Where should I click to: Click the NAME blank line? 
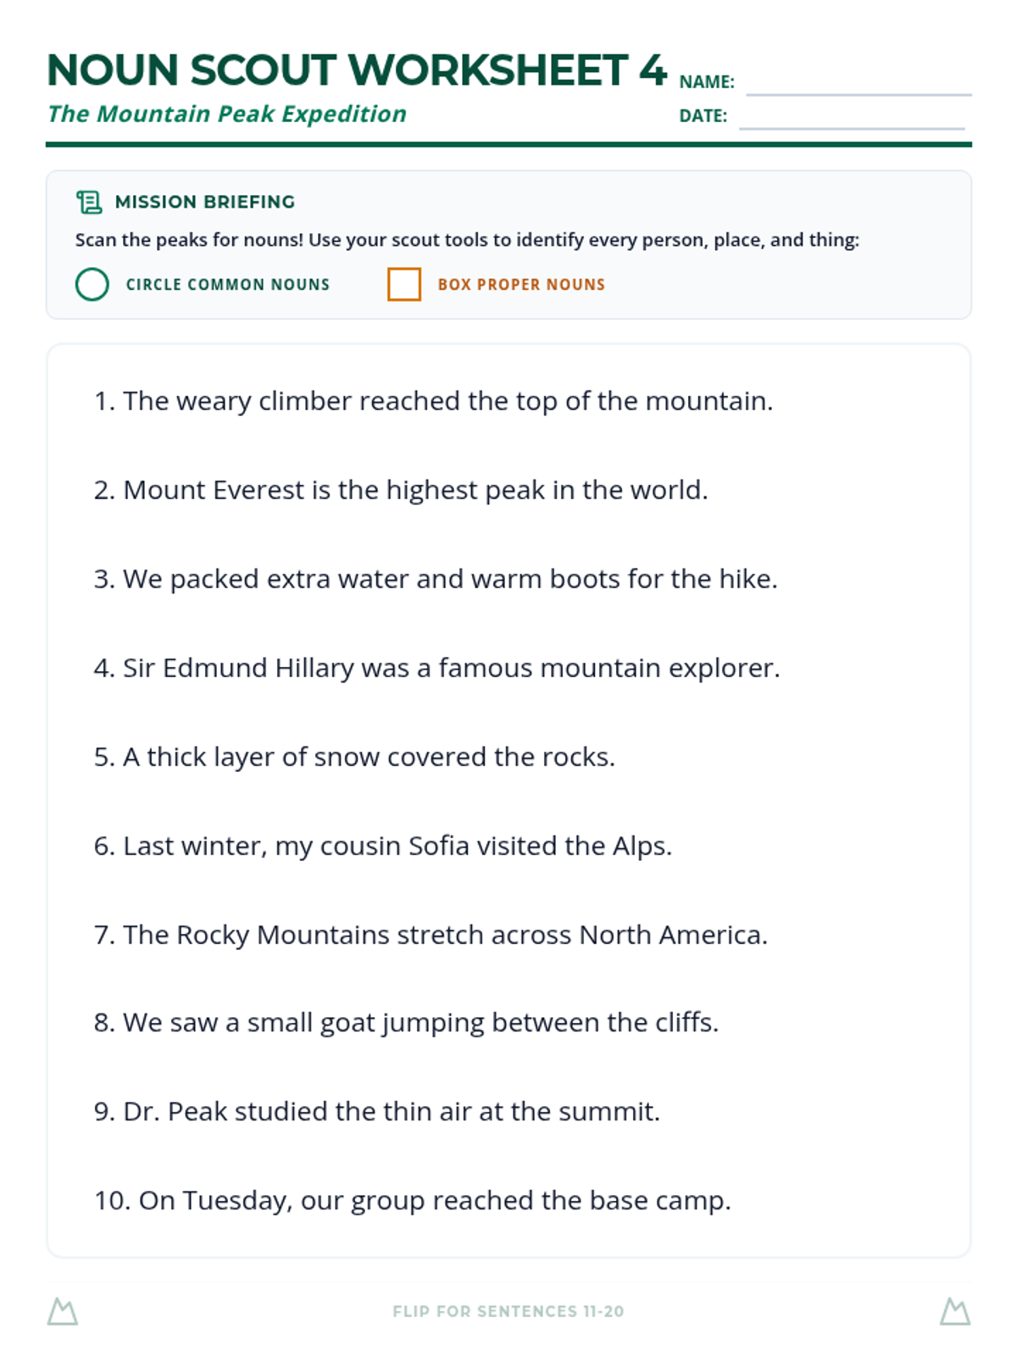click(x=859, y=94)
